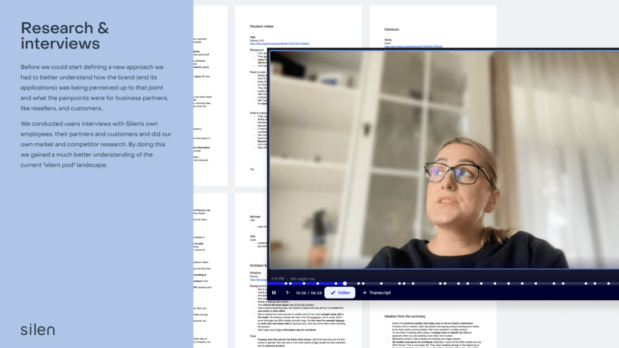Open the meeting link under Age
Image resolution: width=619 pixels, height=348 pixels.
pos(279,44)
